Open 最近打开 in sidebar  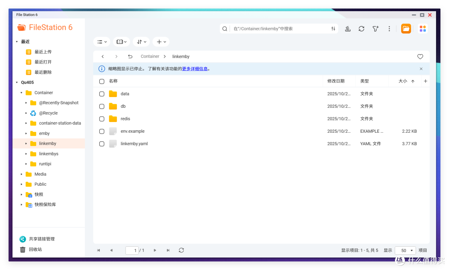click(x=43, y=62)
